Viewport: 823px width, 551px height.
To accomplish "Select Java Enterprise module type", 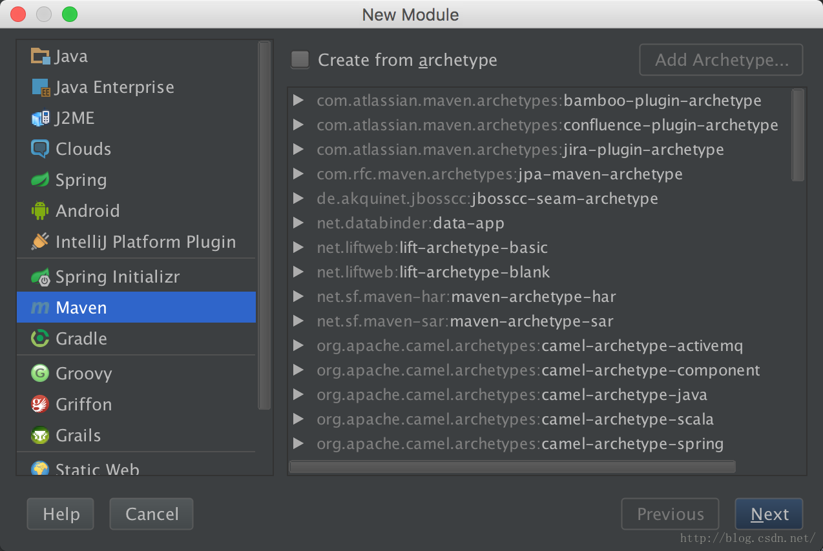I will (x=136, y=87).
